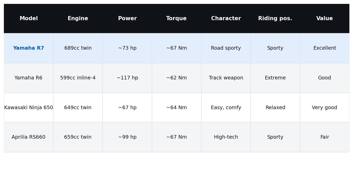Click the Model column header

pyautogui.click(x=28, y=19)
